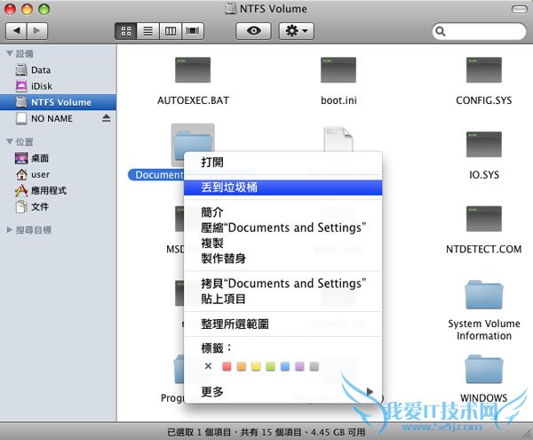Open the AUTOEXEC.BAT file icon
The width and height of the screenshot is (533, 440).
point(193,68)
